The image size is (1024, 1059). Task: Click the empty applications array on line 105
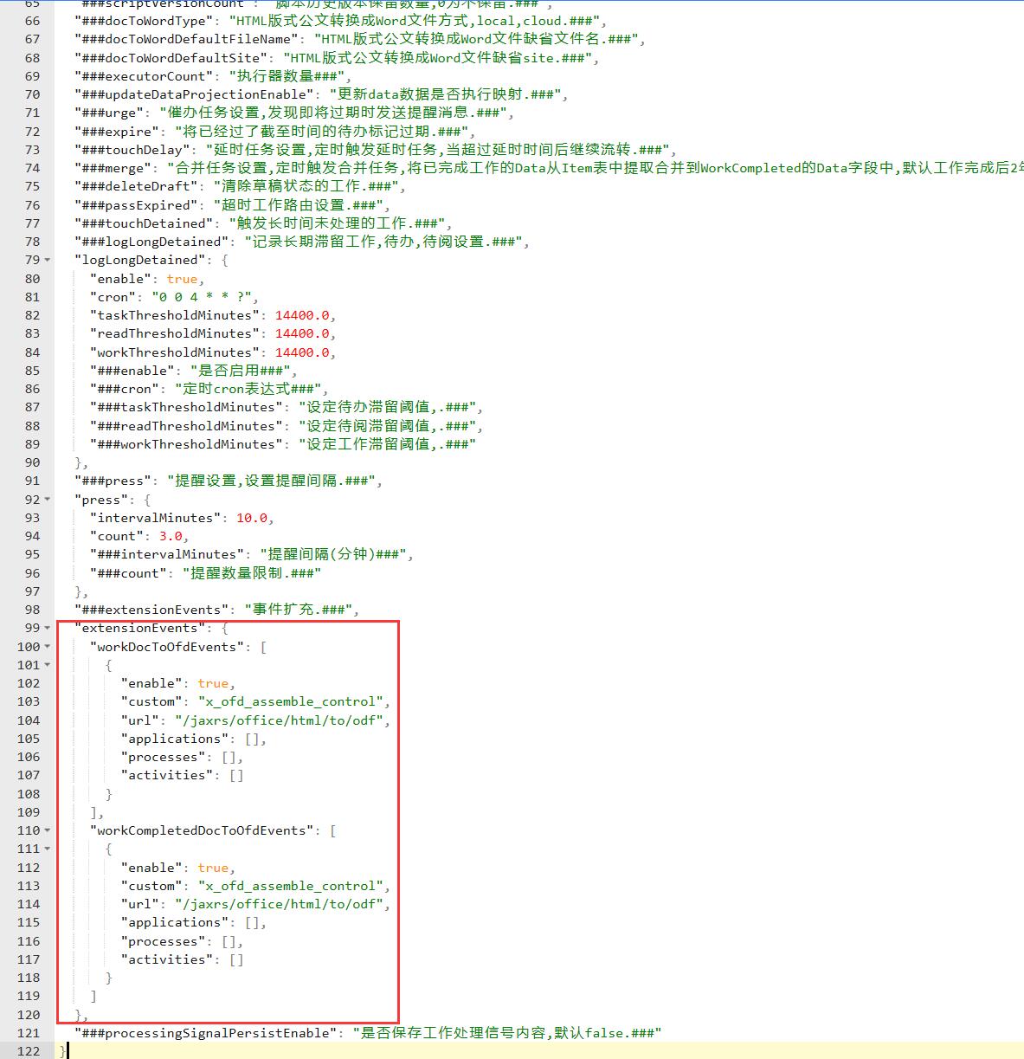[x=254, y=739]
